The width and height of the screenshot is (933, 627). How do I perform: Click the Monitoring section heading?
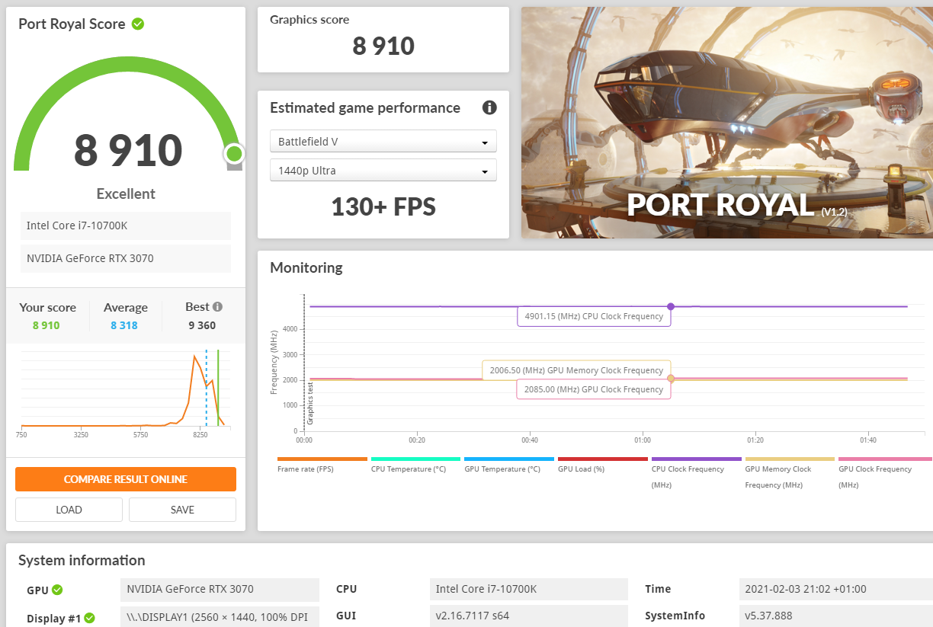(x=306, y=268)
